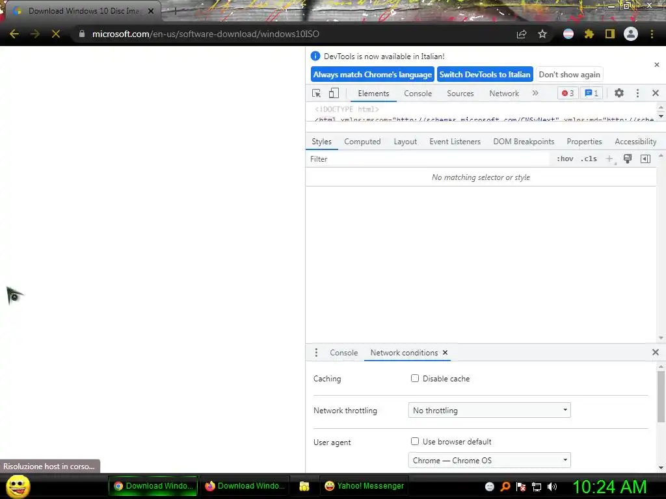Open a new browser tab
The width and height of the screenshot is (666, 499).
[175, 11]
